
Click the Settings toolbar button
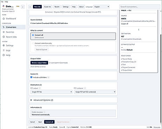tap(66, 7)
